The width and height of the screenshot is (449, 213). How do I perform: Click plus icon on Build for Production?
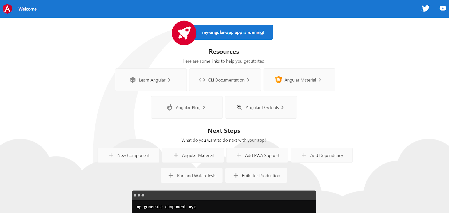236,175
